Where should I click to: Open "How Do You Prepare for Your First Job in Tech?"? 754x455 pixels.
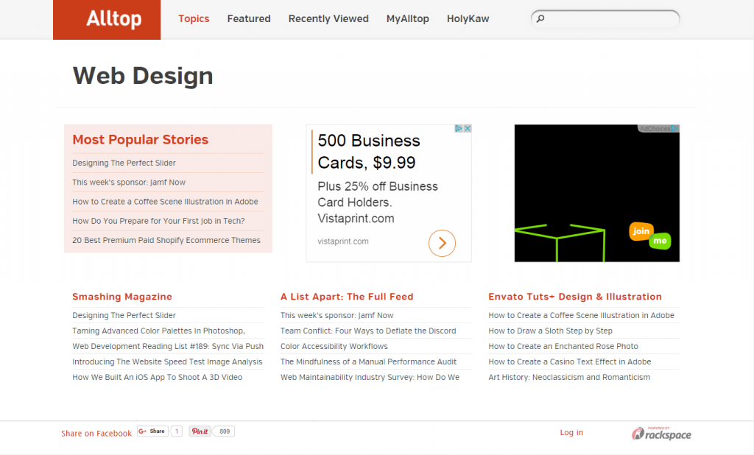coord(159,222)
